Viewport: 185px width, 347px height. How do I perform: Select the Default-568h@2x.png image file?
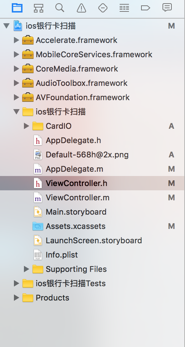pyautogui.click(x=92, y=155)
